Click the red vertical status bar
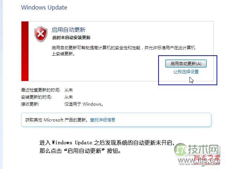 25,51
